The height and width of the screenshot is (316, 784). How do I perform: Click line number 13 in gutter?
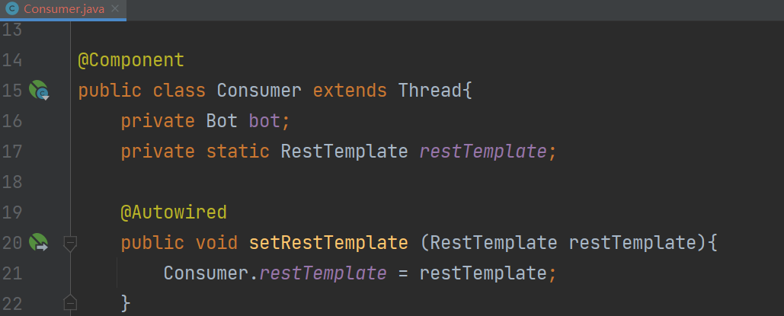click(12, 30)
